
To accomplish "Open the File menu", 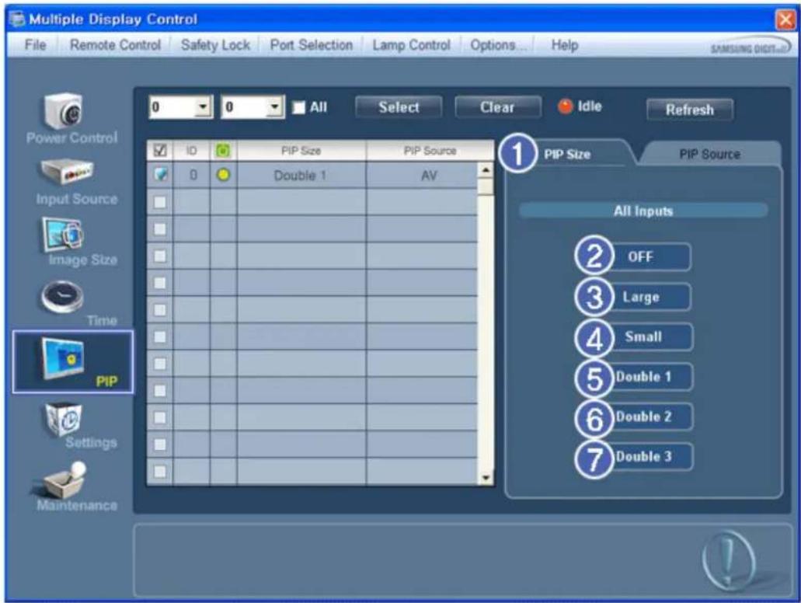I will (35, 45).
